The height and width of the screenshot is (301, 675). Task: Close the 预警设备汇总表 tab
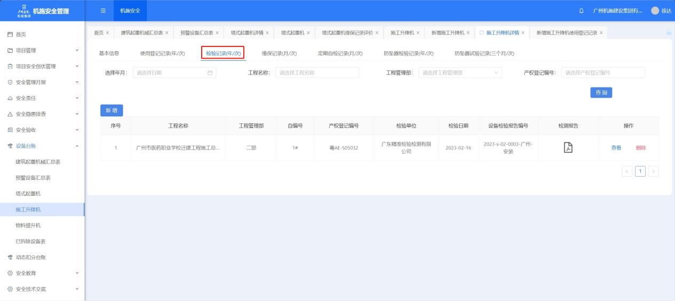pyautogui.click(x=217, y=33)
